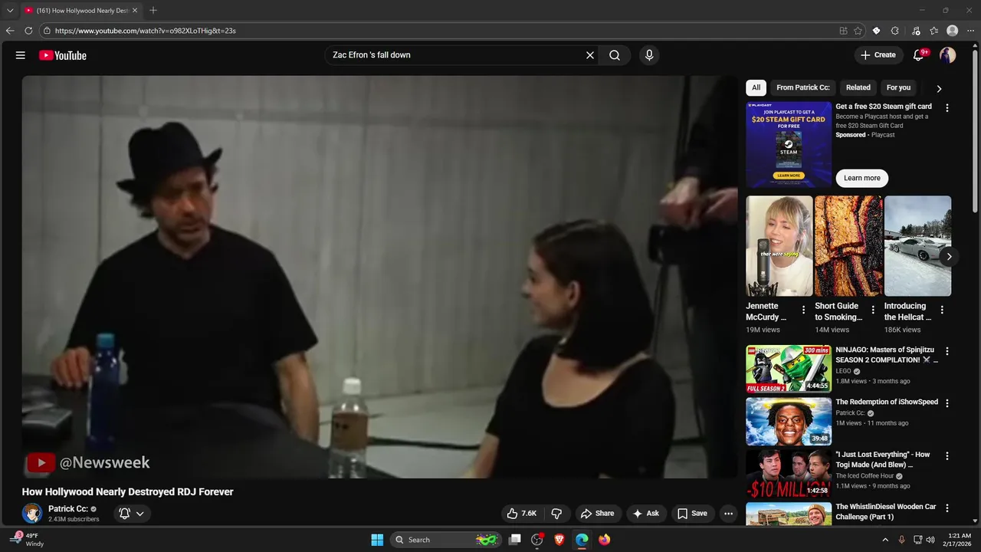981x552 pixels.
Task: Open options for Hellcat short
Action: (942, 310)
